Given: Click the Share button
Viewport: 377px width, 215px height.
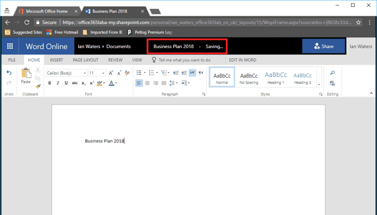Looking at the screenshot, I should [324, 46].
